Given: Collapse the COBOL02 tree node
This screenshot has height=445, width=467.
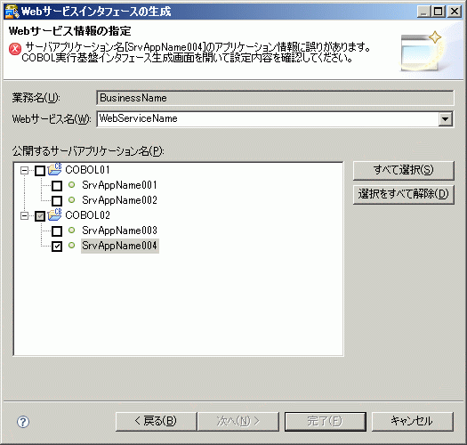Looking at the screenshot, I should tap(24, 215).
